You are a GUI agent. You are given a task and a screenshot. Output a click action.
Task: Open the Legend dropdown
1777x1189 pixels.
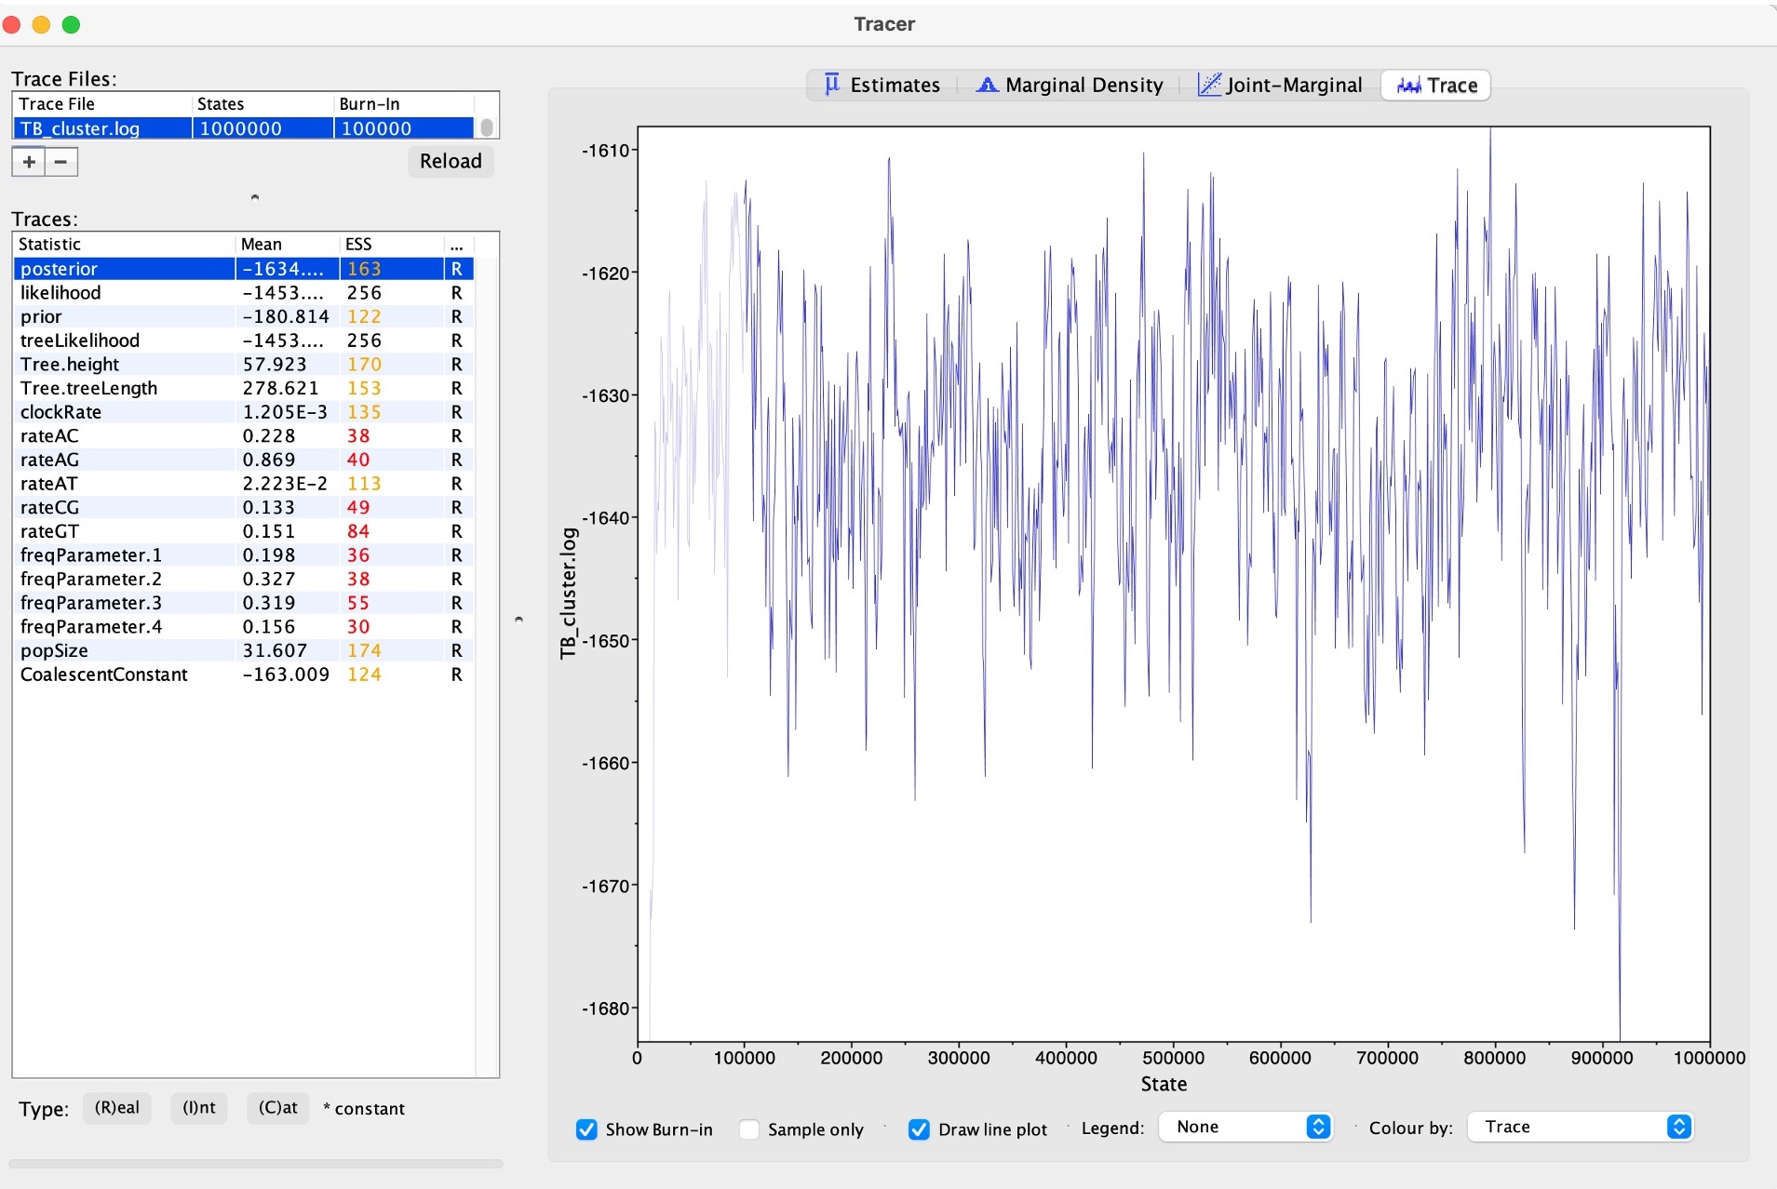click(1245, 1128)
